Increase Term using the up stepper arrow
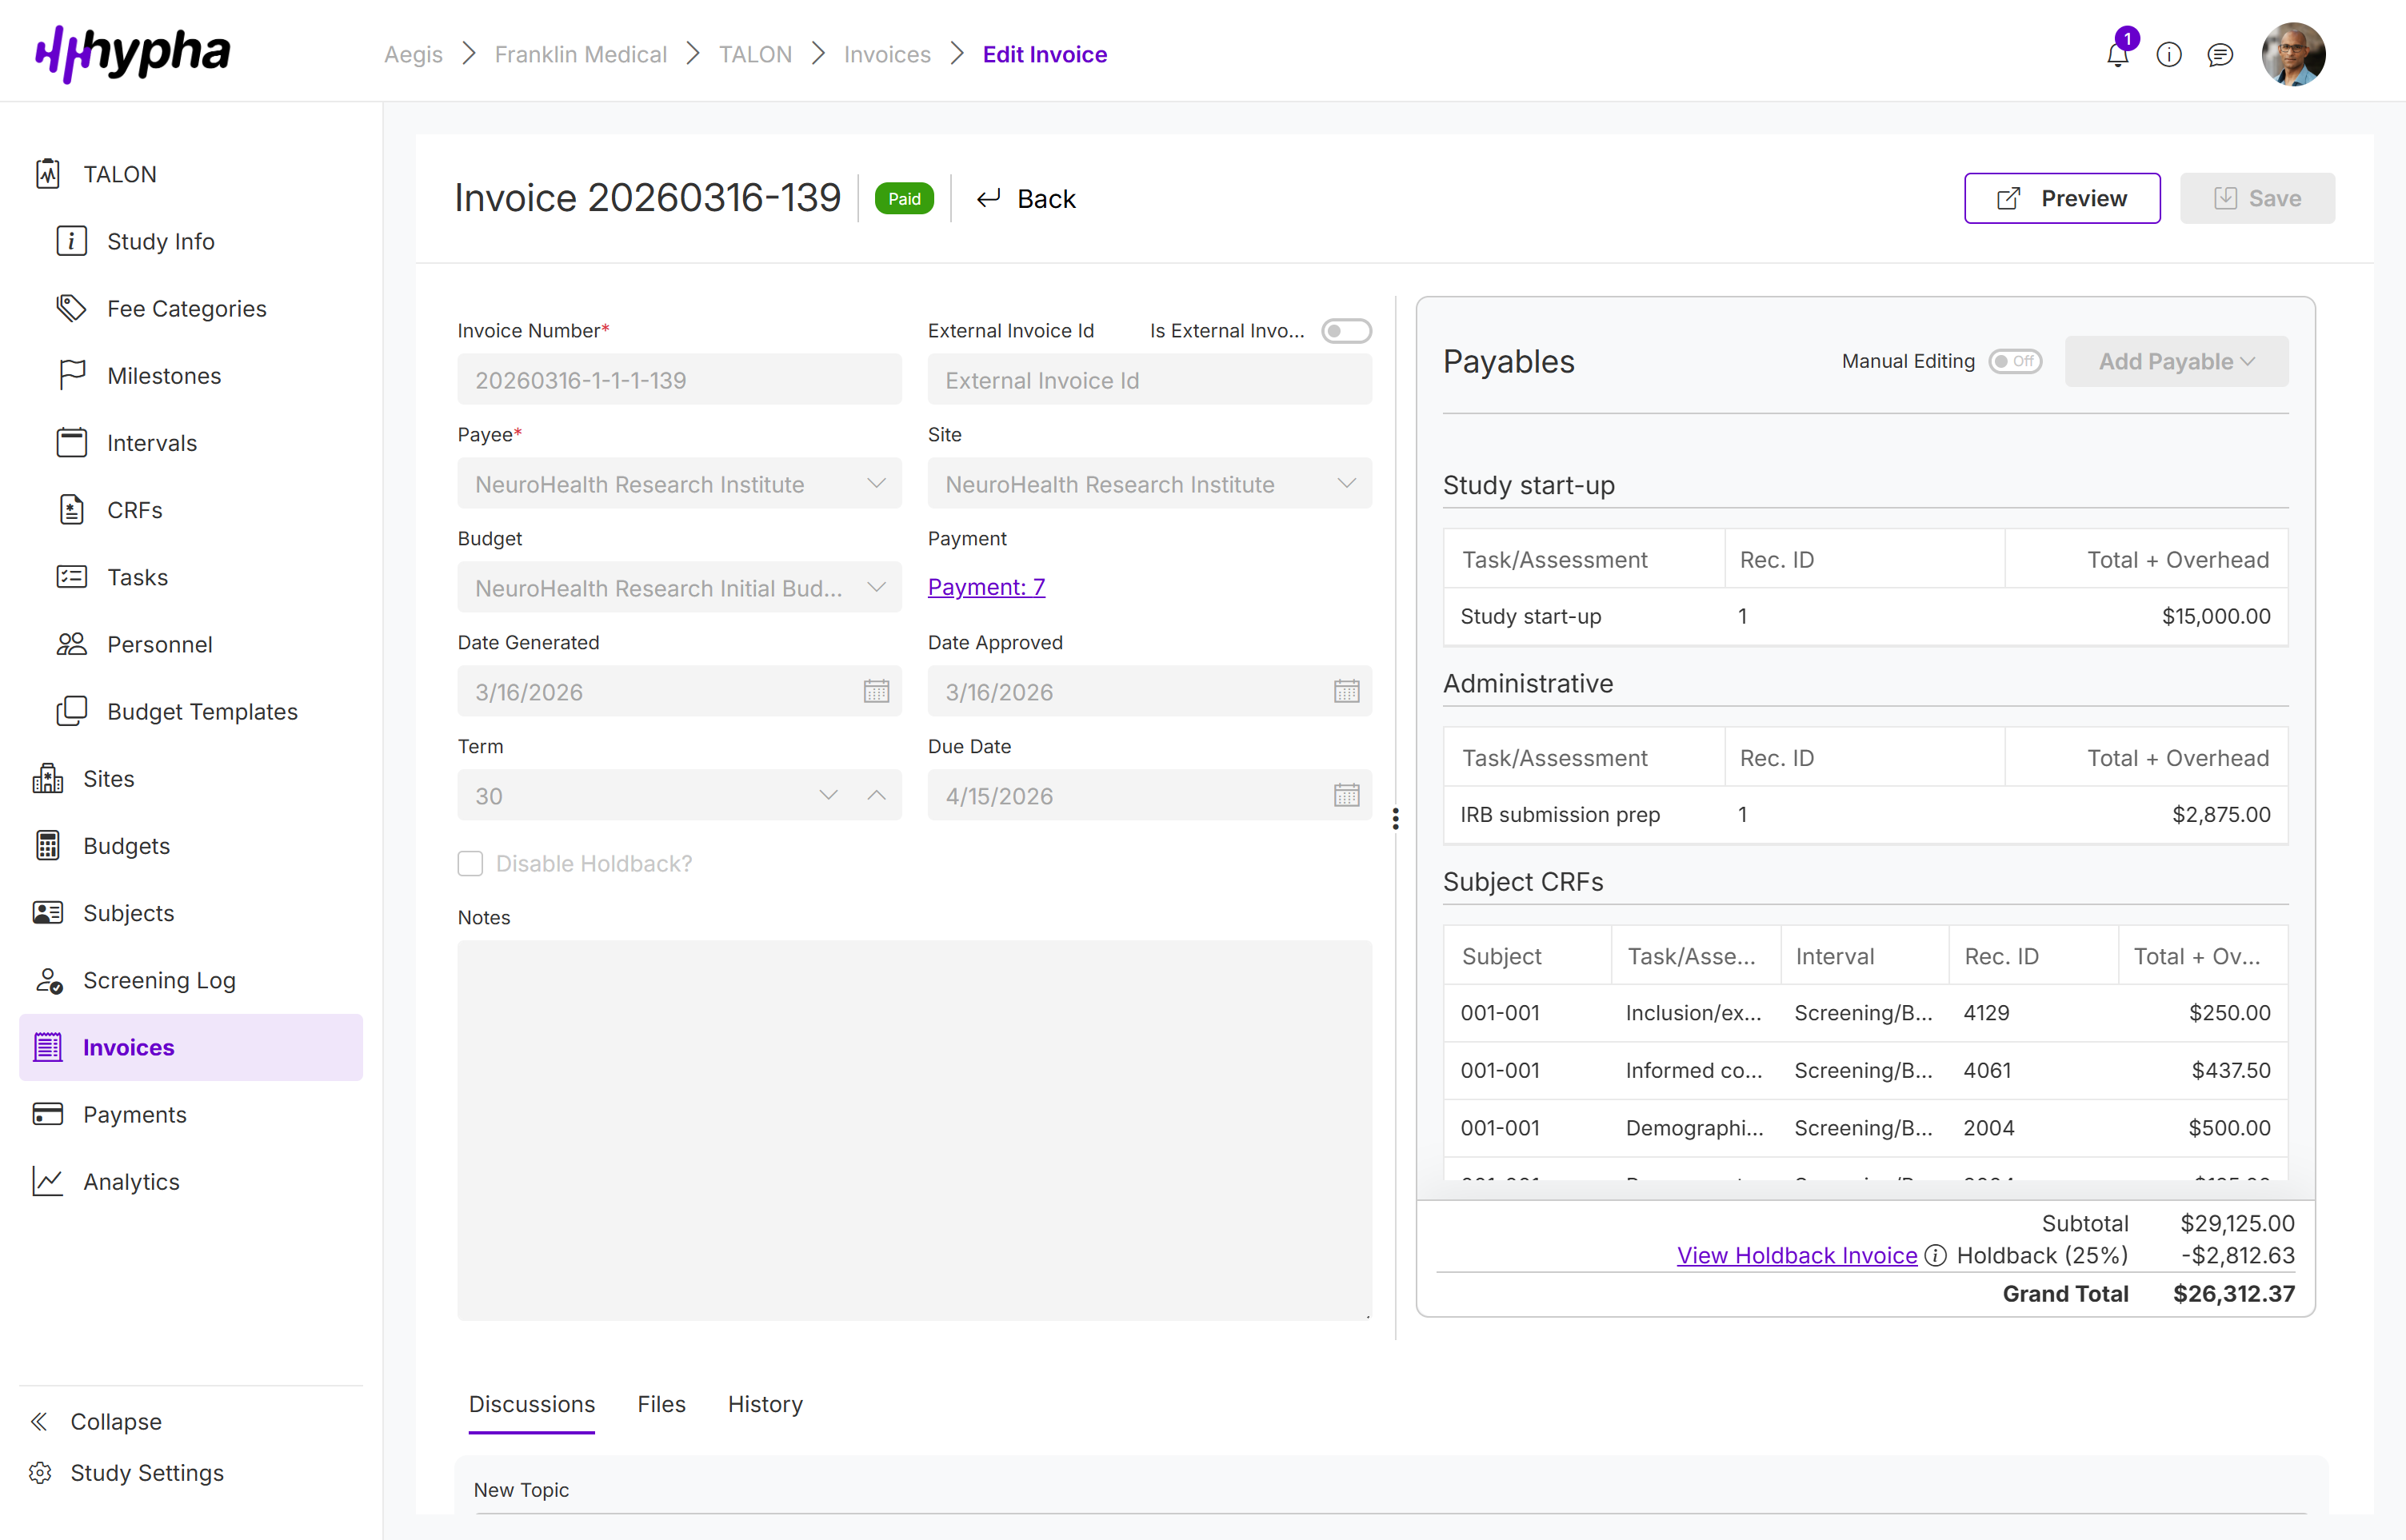The height and width of the screenshot is (1540, 2406). (877, 795)
